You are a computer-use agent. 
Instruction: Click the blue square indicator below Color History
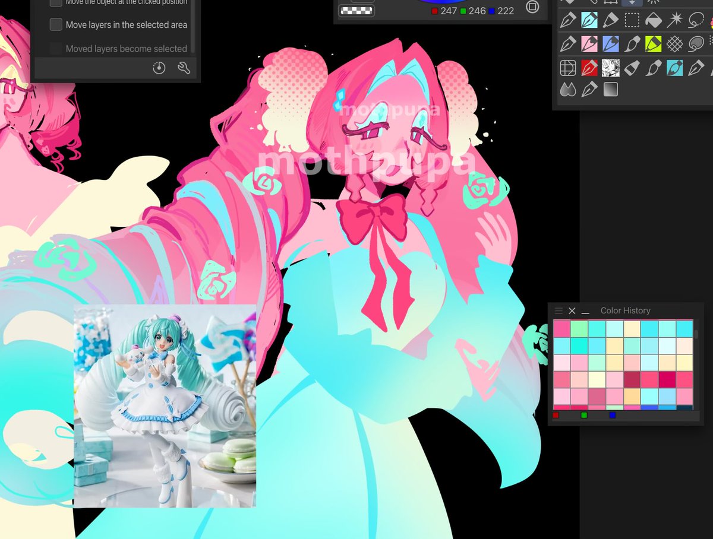613,415
